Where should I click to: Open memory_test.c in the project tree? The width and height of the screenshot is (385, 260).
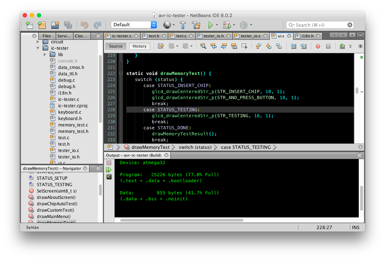73,125
